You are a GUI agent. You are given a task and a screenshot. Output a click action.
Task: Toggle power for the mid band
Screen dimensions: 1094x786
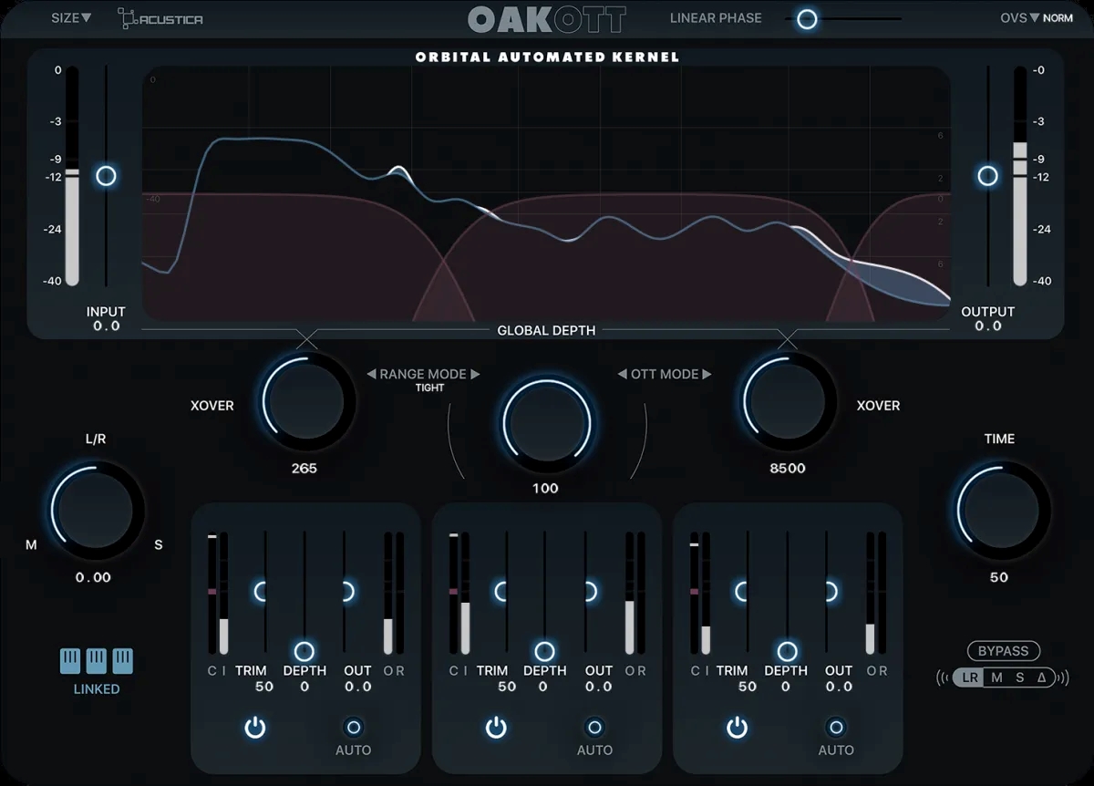tap(496, 728)
